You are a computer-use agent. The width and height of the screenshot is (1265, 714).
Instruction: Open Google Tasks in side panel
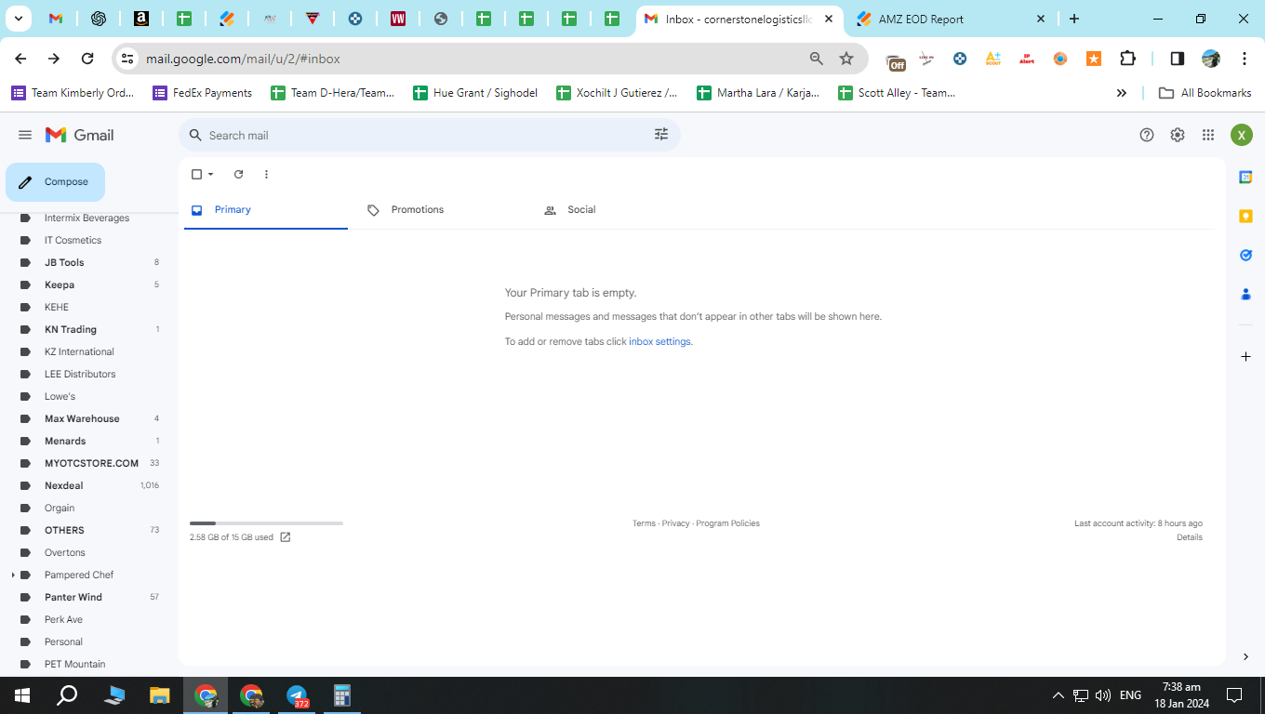click(x=1245, y=255)
